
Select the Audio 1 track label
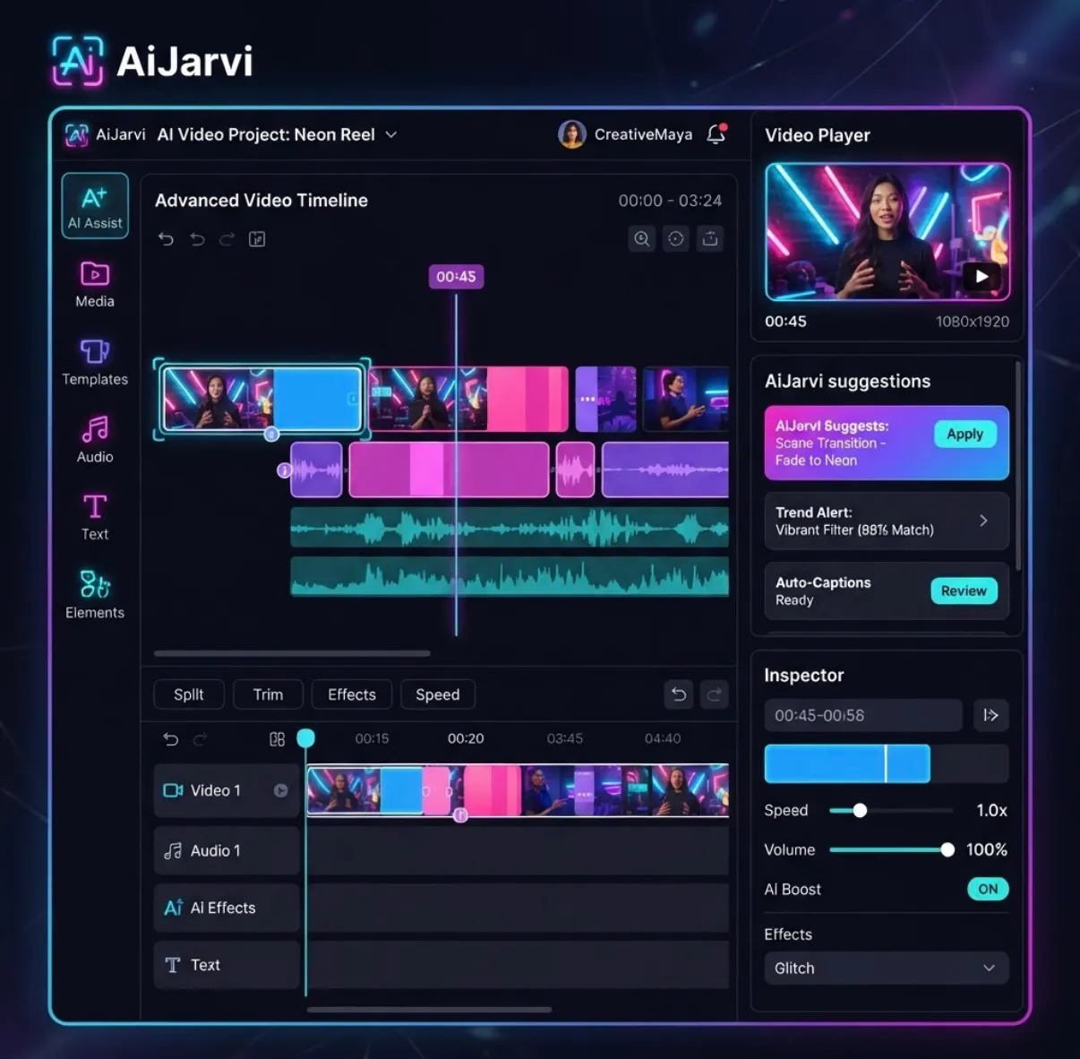tap(227, 851)
